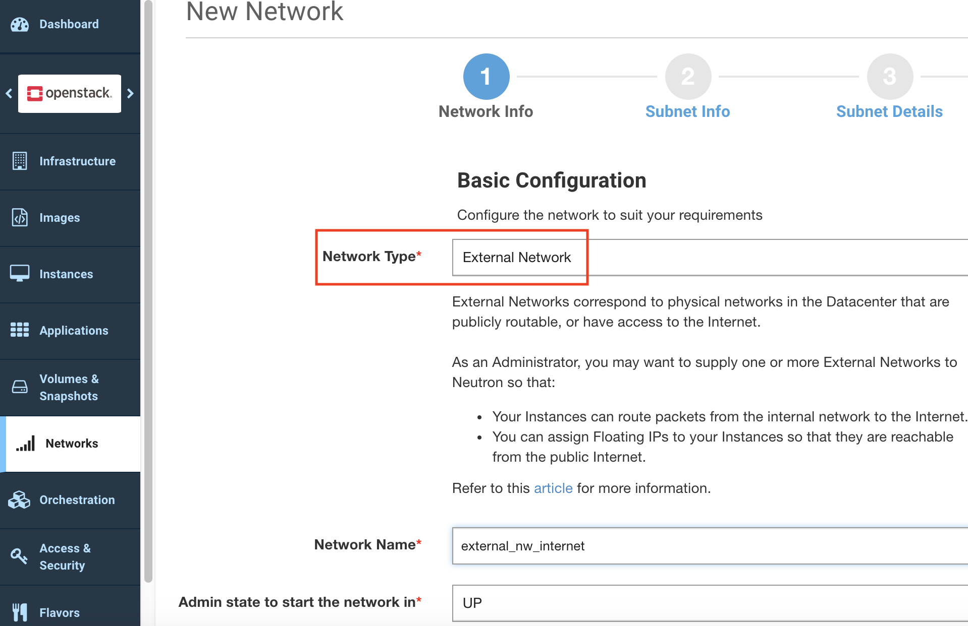The image size is (968, 626).
Task: Open the article link
Action: [x=553, y=488]
